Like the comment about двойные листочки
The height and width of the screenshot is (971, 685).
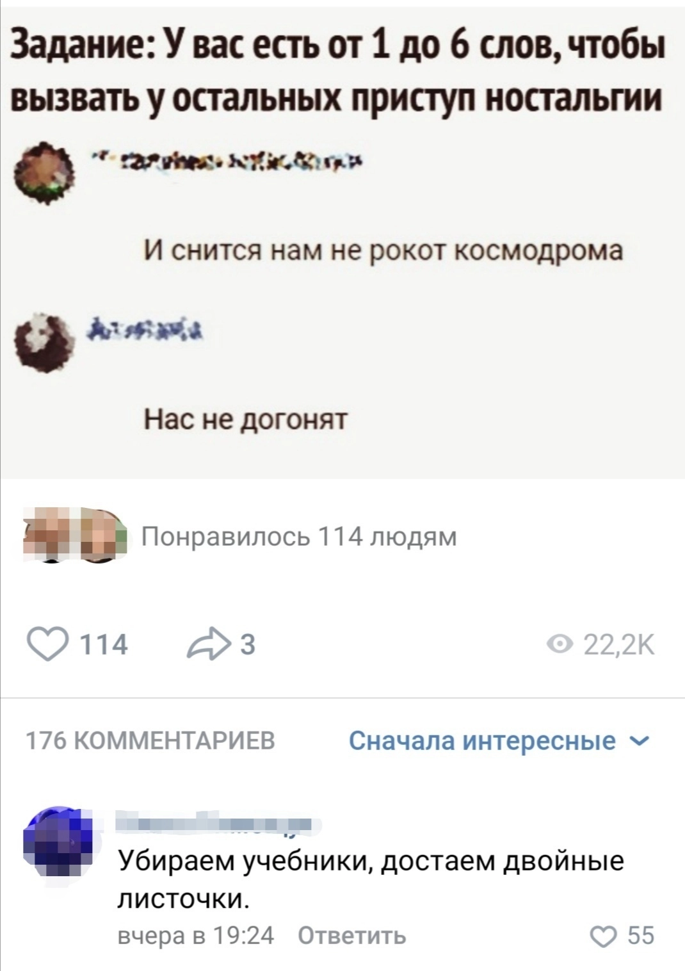point(602,936)
